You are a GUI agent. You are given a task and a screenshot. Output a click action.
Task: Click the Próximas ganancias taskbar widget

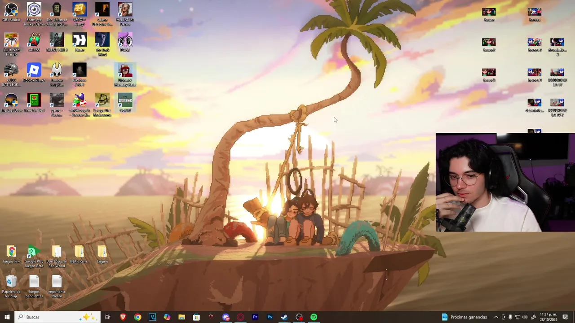(464, 317)
